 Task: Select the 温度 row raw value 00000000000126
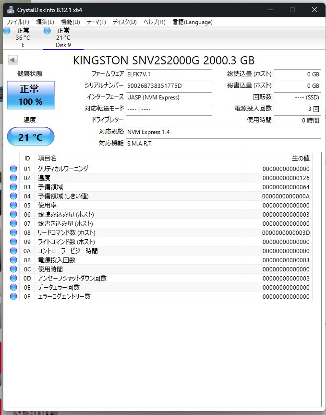(x=286, y=178)
